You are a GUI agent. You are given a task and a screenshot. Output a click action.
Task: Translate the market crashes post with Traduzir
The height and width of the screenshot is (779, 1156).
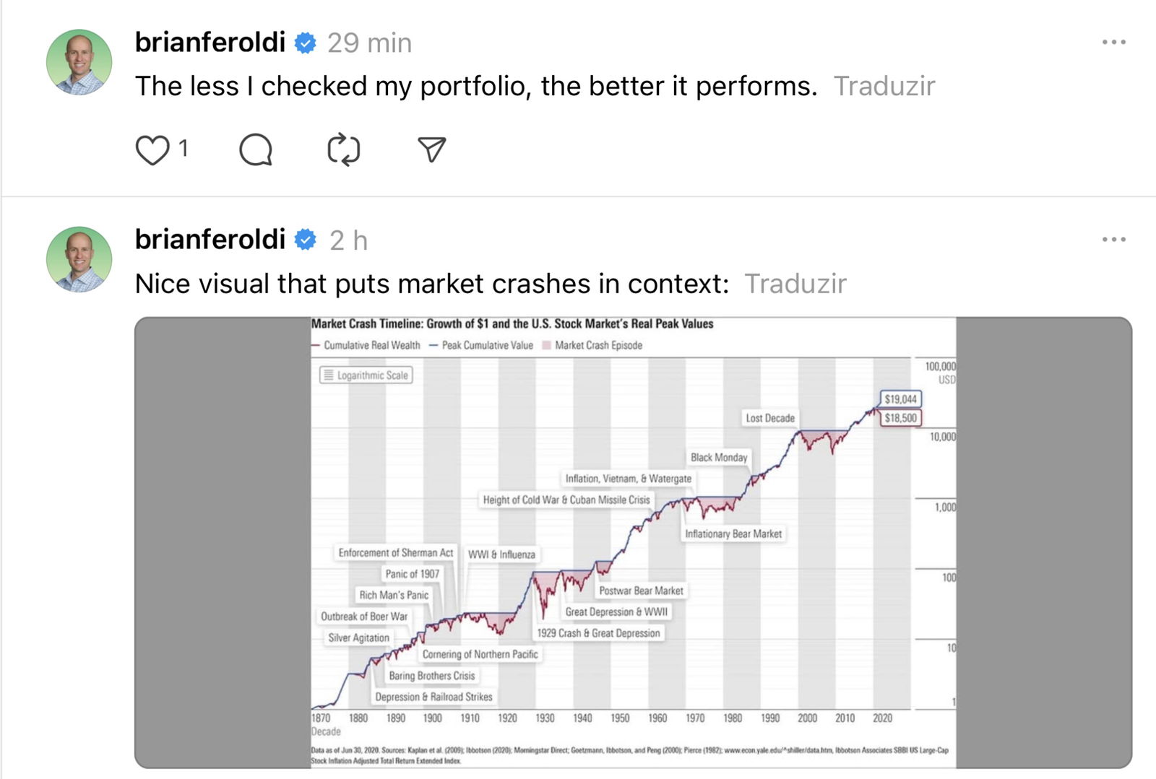point(795,284)
